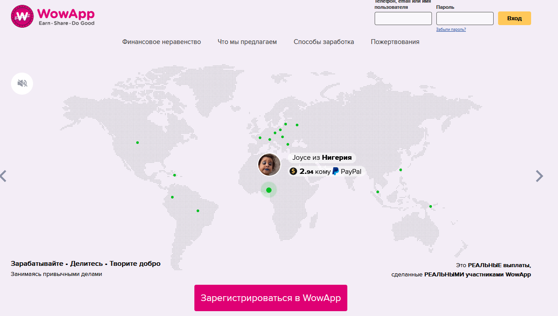The height and width of the screenshot is (316, 558).
Task: Navigate to Способы заработка
Action: 324,42
